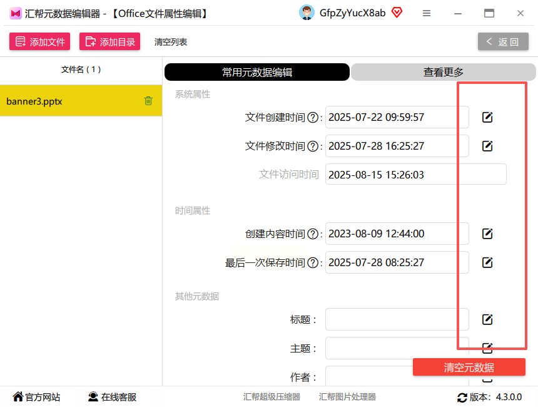Click 版本: 4.3.0.0 text
This screenshot has height=407, width=538.
(495, 397)
